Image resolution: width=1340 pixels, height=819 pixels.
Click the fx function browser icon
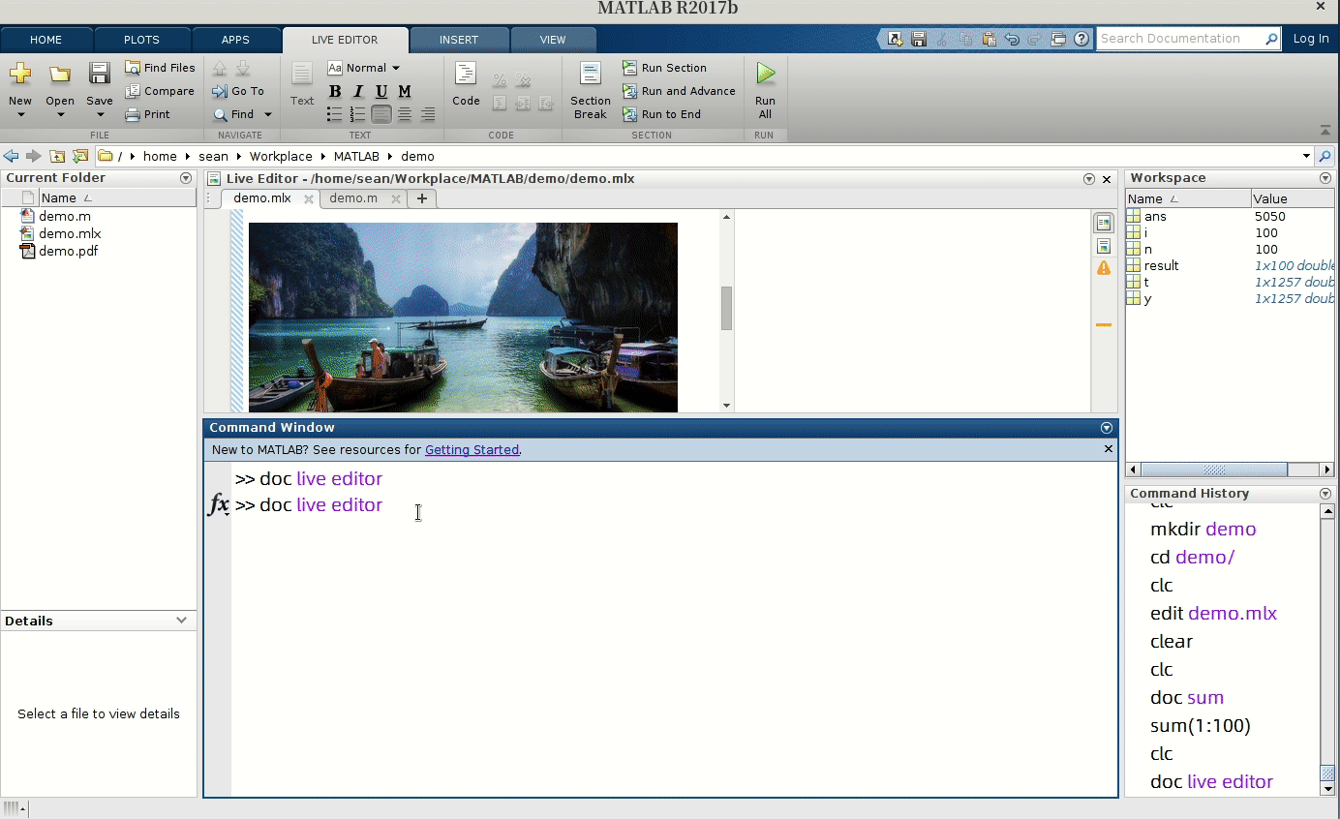219,504
